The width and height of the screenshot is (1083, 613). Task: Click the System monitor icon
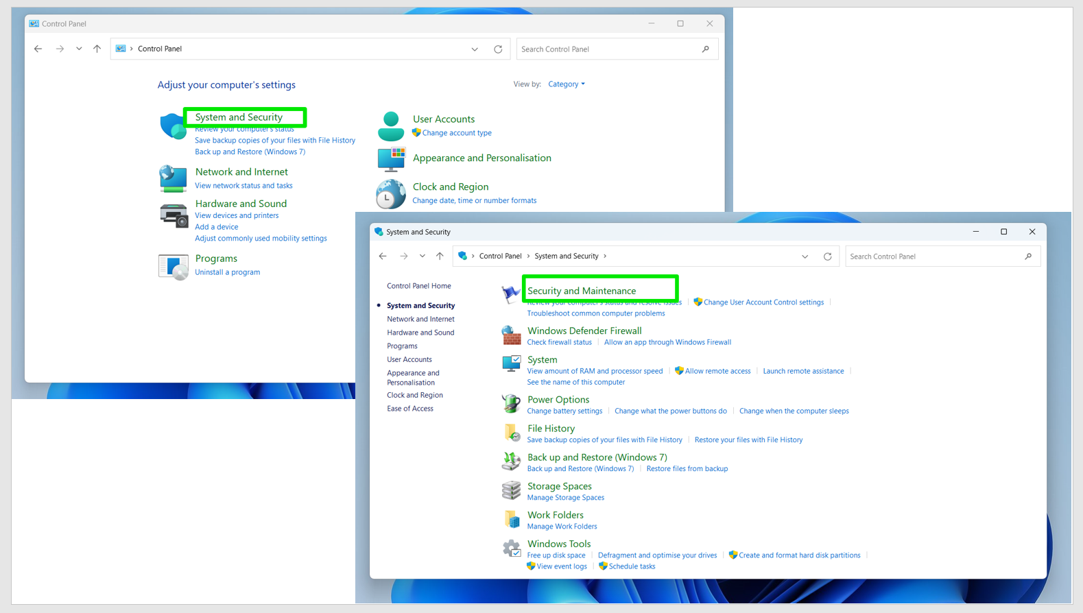tap(511, 363)
